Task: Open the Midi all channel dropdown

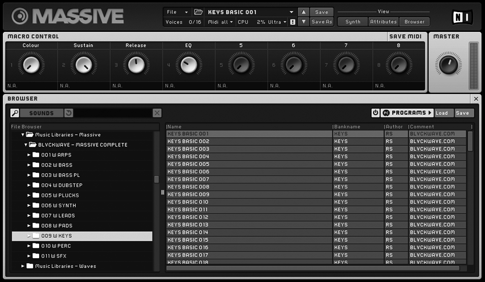Action: [x=220, y=22]
